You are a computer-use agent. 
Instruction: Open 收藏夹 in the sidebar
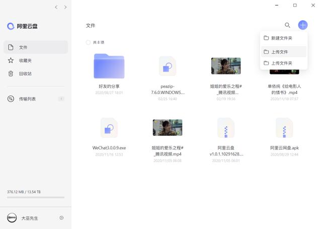(x=36, y=60)
